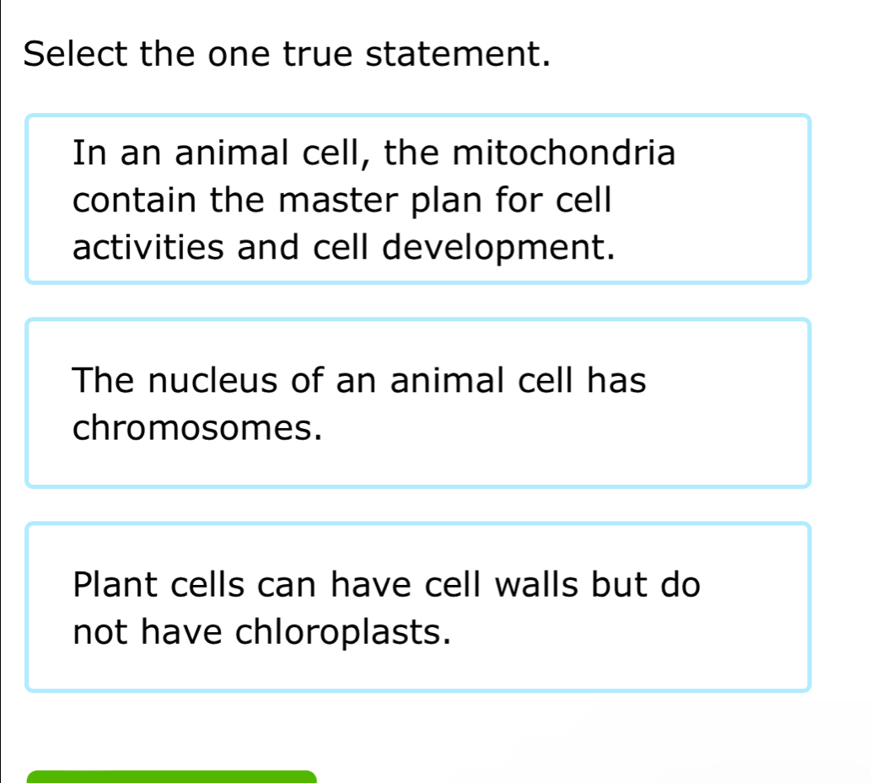Select the mitochondria master plan answer
This screenshot has width=871, height=783.
(418, 199)
